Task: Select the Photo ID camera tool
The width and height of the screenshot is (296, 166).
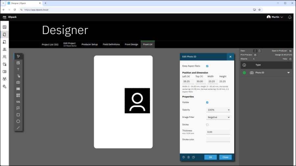Action: pyautogui.click(x=18, y=82)
